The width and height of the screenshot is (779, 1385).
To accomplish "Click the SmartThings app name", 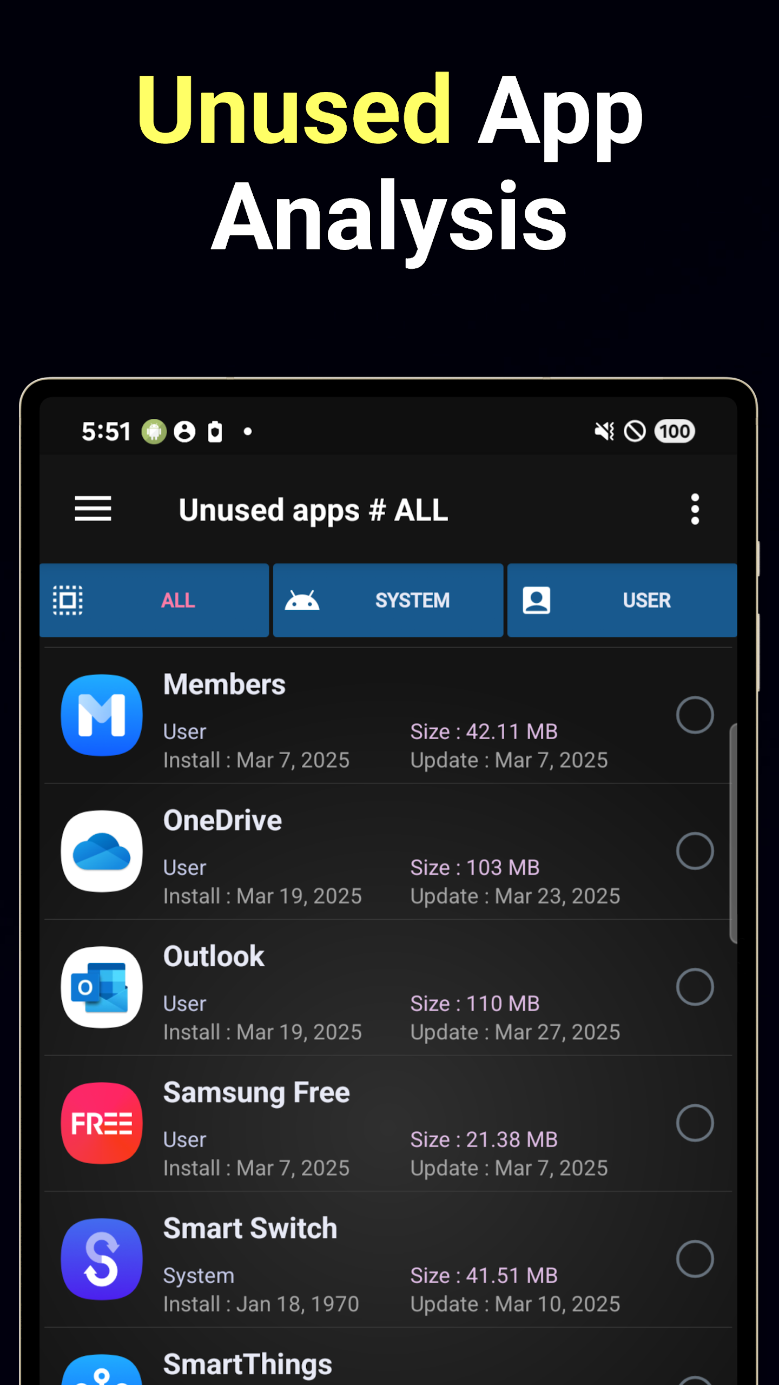I will click(x=248, y=1365).
